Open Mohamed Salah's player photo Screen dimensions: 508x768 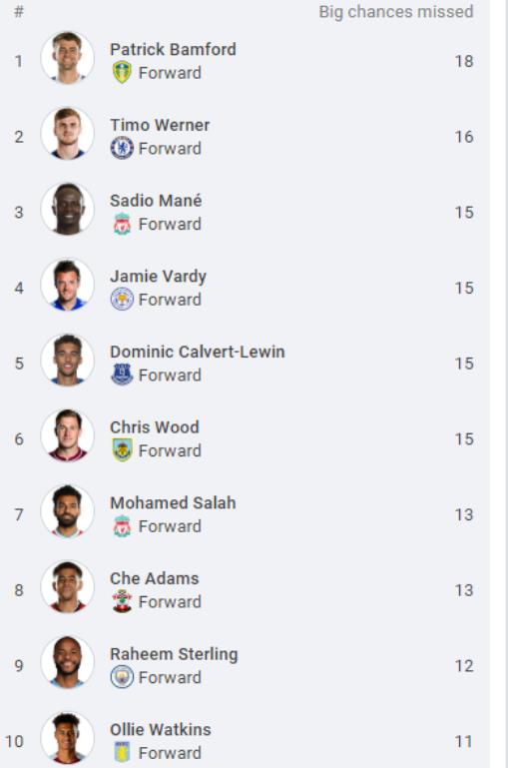(68, 511)
